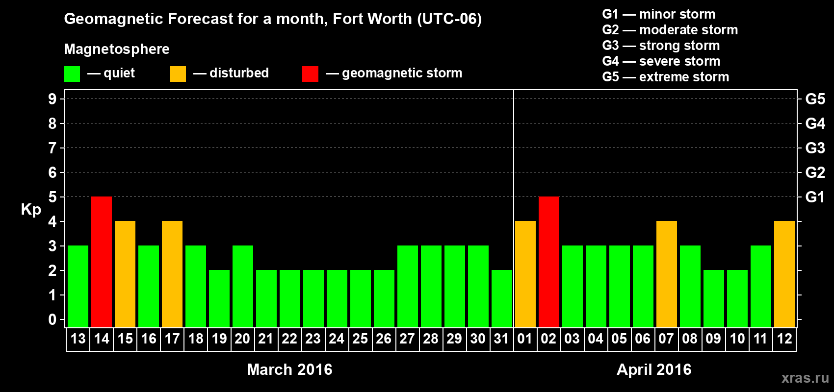Click the Kp axis title
The width and height of the screenshot is (834, 392).
tap(31, 210)
